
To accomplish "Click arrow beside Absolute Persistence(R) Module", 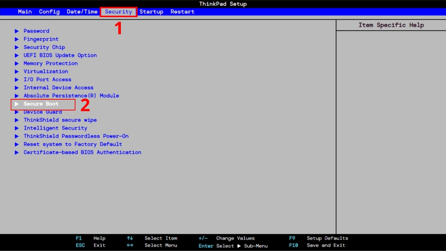I will click(x=17, y=96).
